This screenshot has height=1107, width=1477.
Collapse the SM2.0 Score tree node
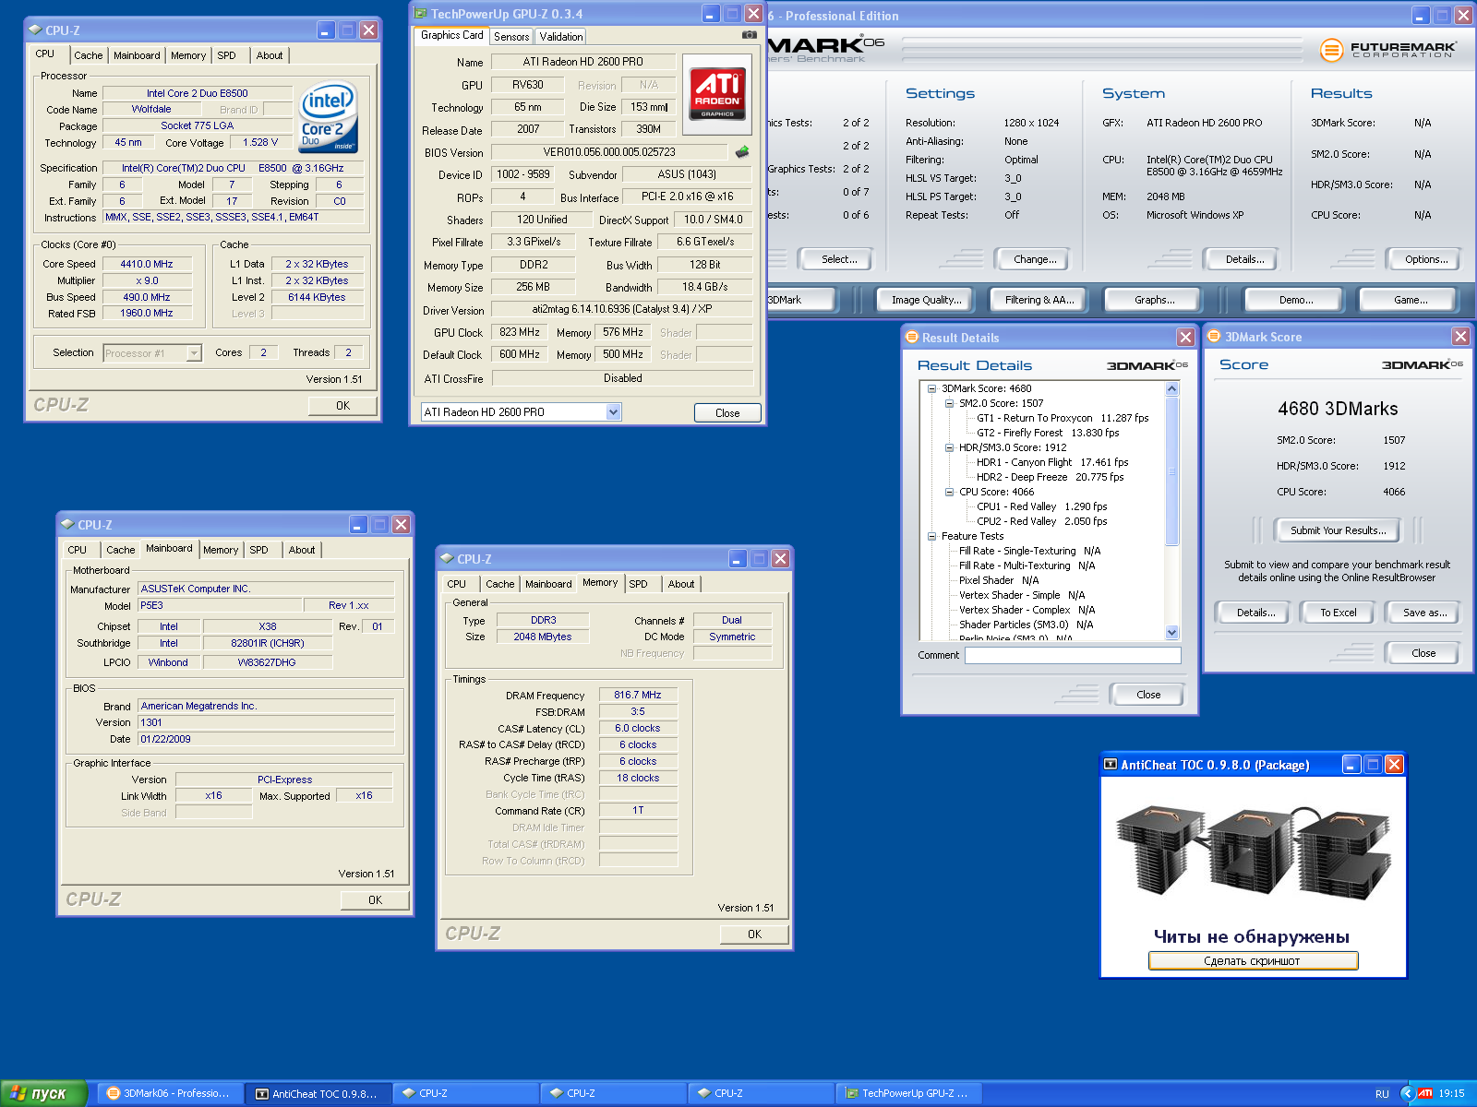pos(949,403)
